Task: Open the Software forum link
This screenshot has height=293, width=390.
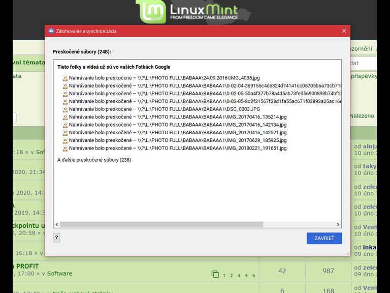Action: (59, 273)
